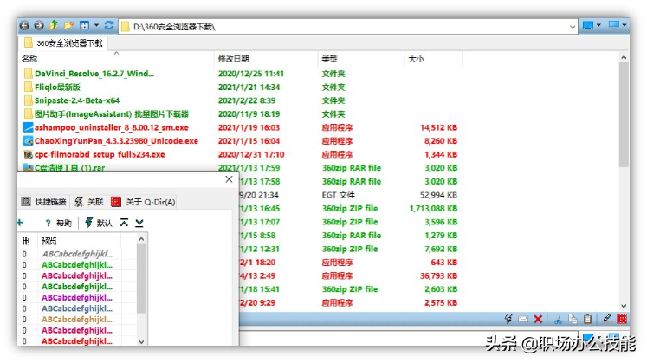Open the view mode dropdown arrow
This screenshot has height=363, width=647.
click(96, 26)
